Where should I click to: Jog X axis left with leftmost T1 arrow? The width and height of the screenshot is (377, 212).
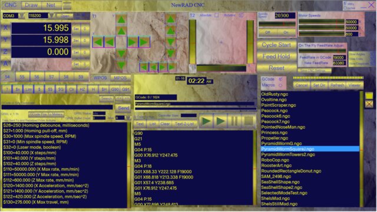click(98, 42)
